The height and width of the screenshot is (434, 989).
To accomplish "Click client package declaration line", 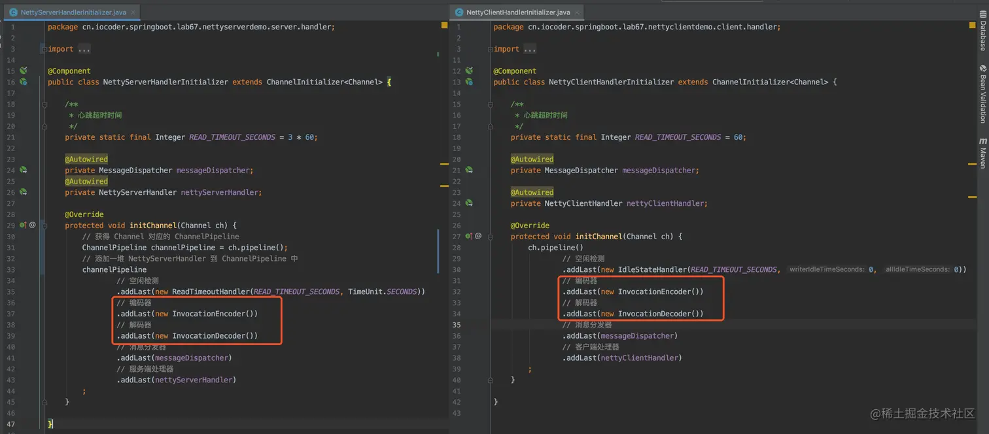I will point(637,27).
